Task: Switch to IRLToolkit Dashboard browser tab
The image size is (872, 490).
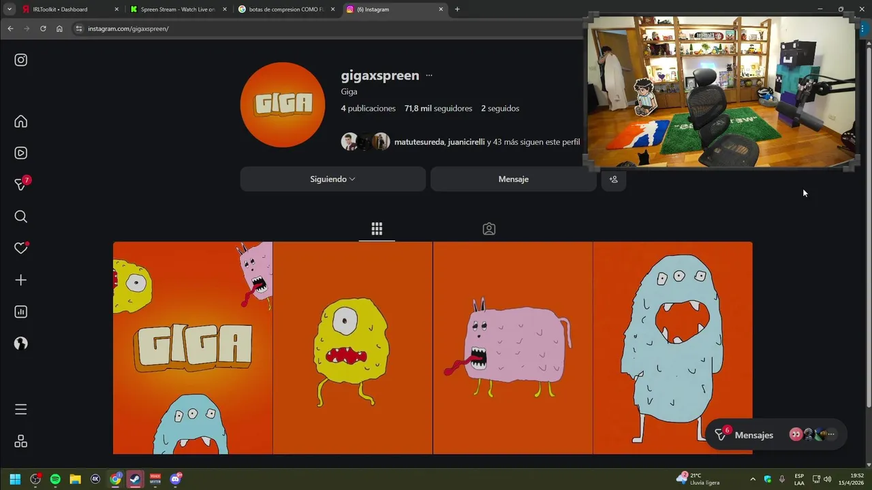Action: pos(70,10)
